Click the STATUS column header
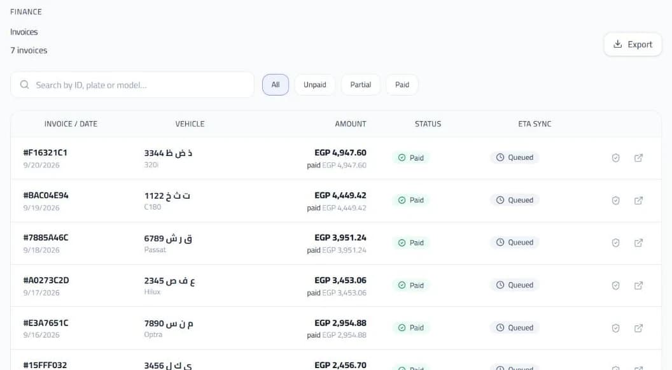This screenshot has width=672, height=370. tap(428, 124)
